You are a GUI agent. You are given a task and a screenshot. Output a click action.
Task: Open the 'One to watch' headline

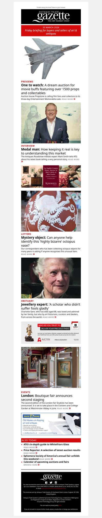coord(50,89)
